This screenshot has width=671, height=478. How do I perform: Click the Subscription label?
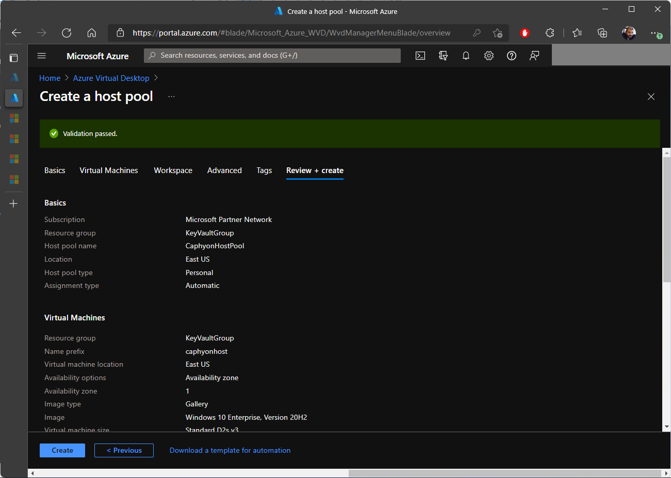click(x=64, y=220)
